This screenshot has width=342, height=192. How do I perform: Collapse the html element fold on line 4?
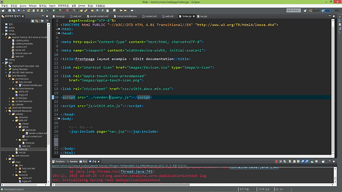point(59,29)
